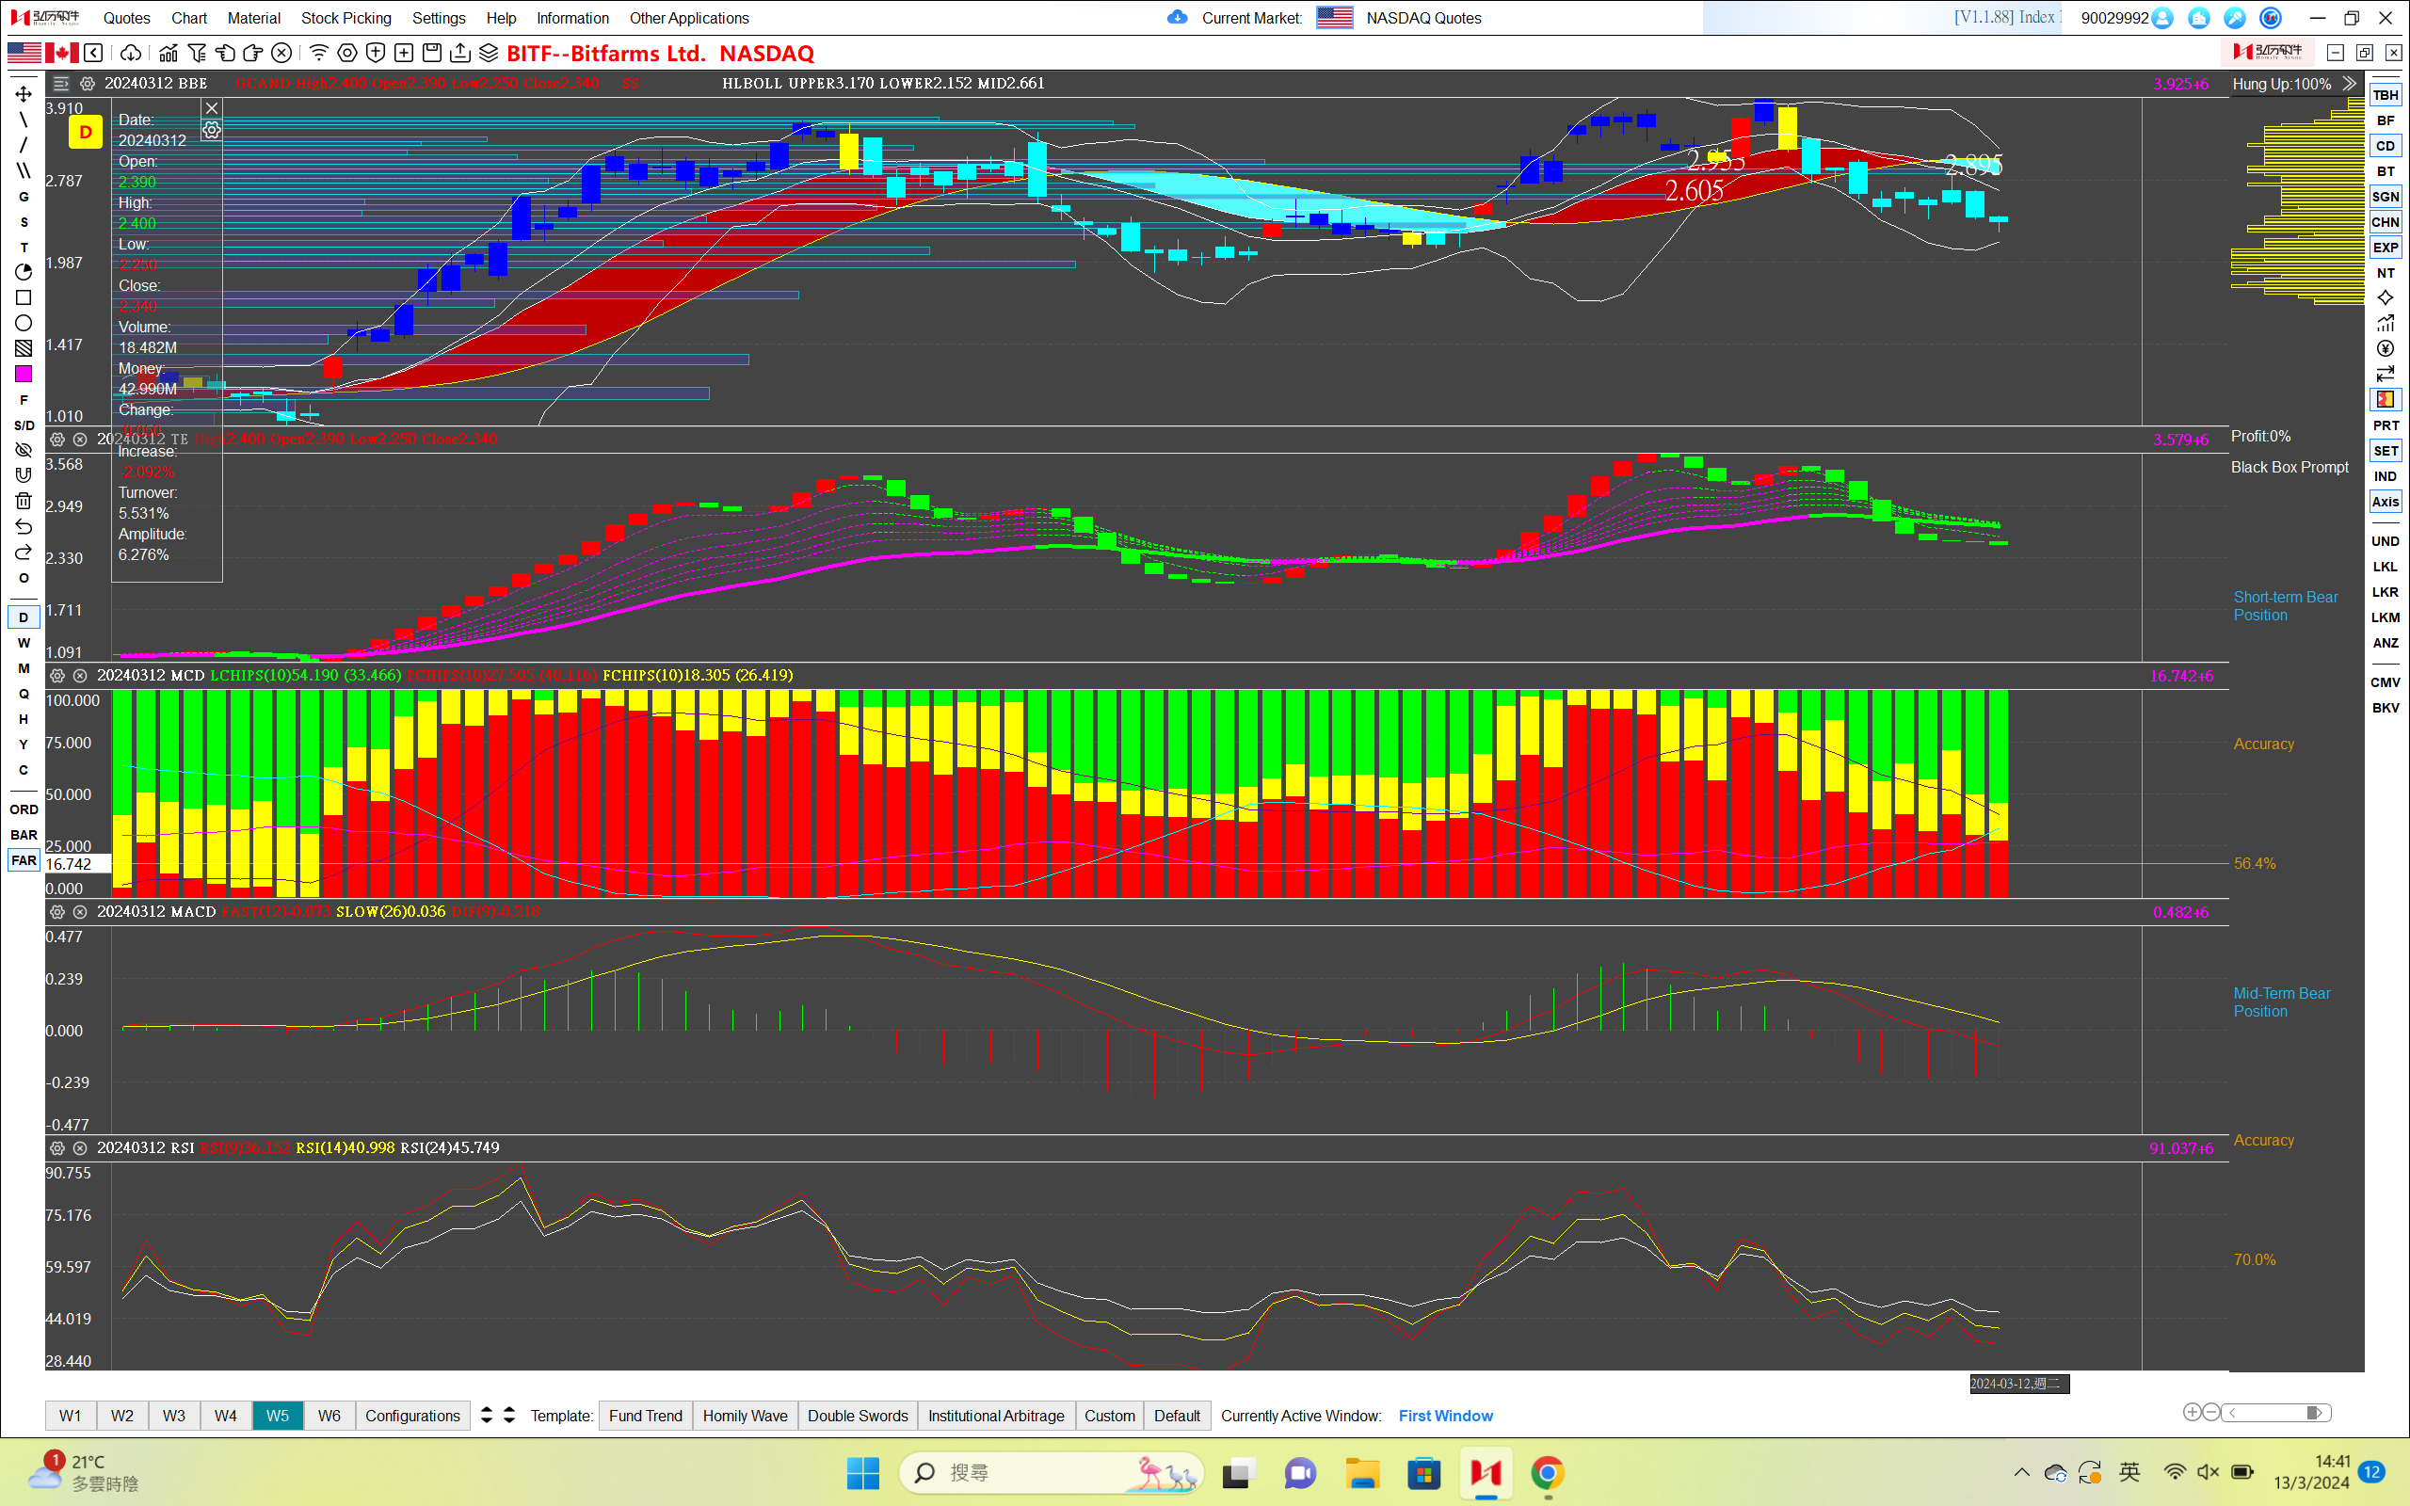This screenshot has height=1506, width=2410.
Task: Toggle the FAR mode on left sidebar
Action: 24,859
